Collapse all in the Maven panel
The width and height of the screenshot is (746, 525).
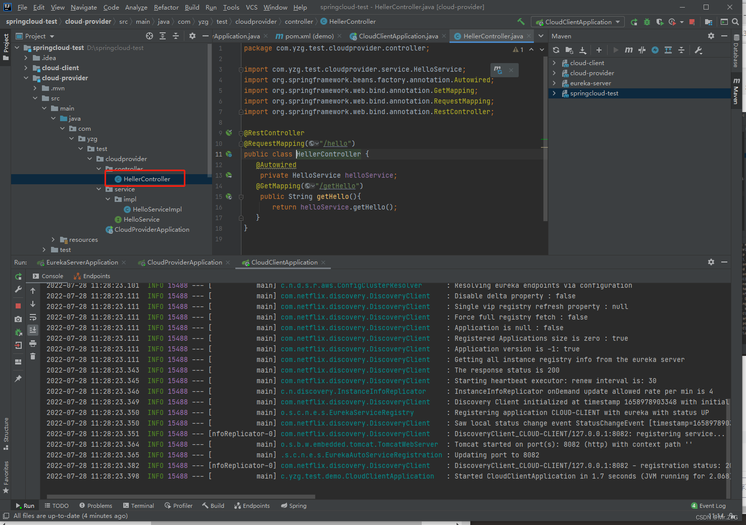pyautogui.click(x=681, y=50)
